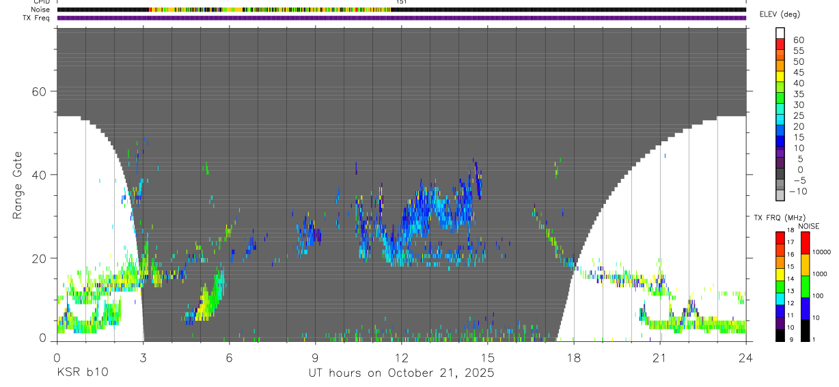
Task: Select the blue segment of NOISE colorbar
Action: (805, 308)
